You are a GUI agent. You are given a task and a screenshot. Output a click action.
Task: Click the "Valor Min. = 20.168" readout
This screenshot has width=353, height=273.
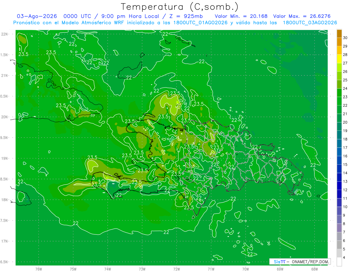(242, 16)
